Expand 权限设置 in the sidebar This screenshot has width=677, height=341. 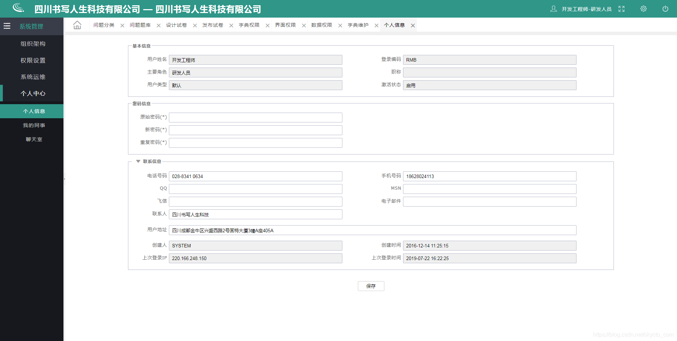pyautogui.click(x=33, y=60)
